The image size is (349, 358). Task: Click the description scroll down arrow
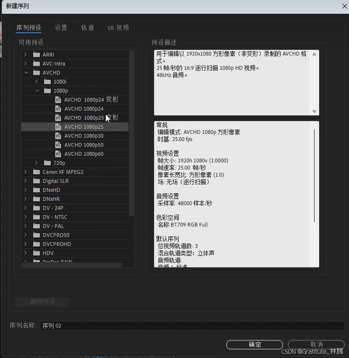click(314, 112)
